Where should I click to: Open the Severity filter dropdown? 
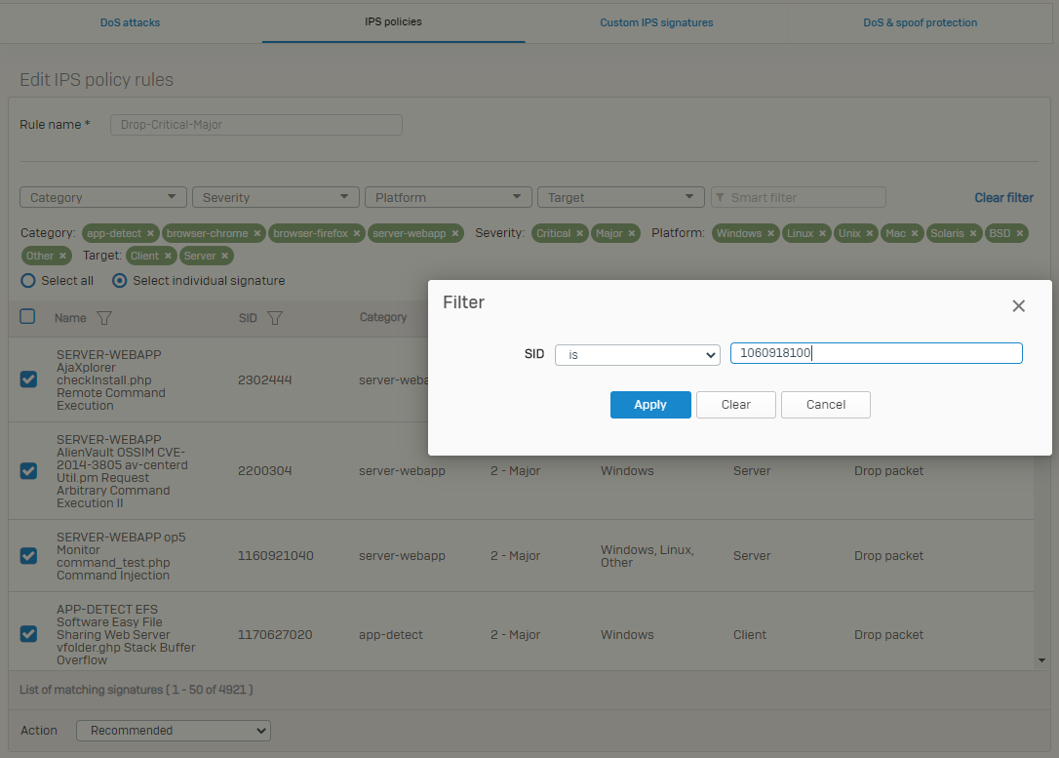[276, 197]
